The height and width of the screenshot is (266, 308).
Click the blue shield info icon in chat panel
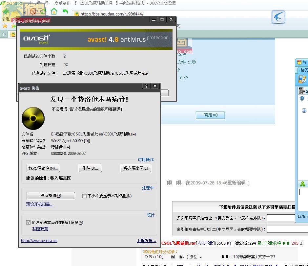click(x=302, y=98)
